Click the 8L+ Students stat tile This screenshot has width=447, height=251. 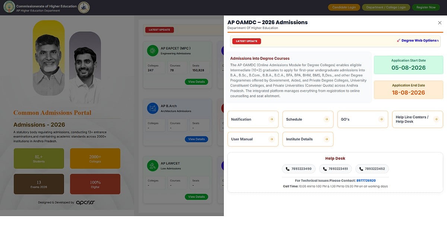click(39, 159)
